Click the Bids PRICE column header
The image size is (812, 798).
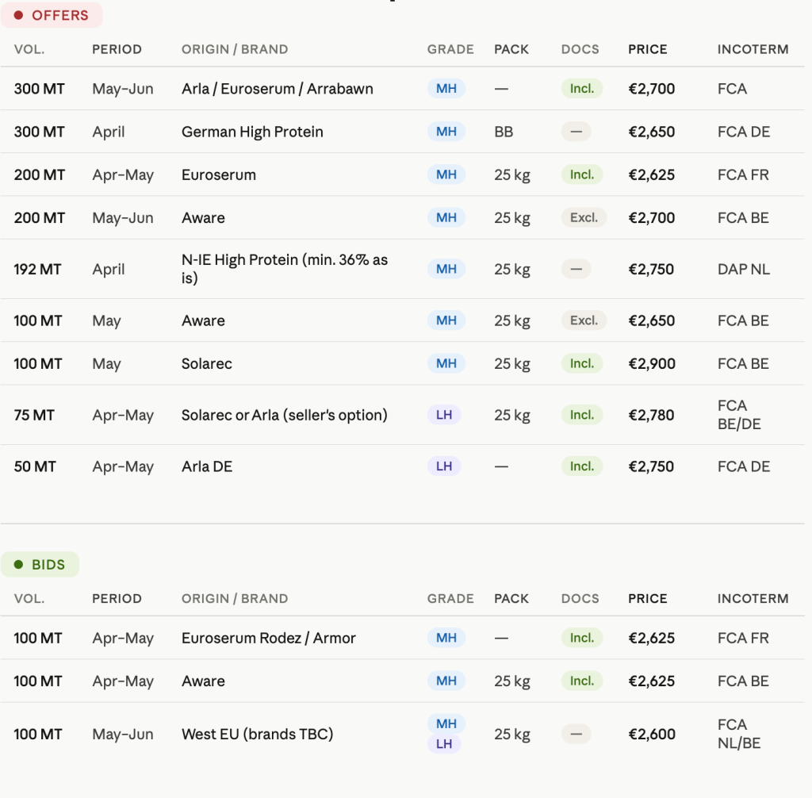point(647,598)
